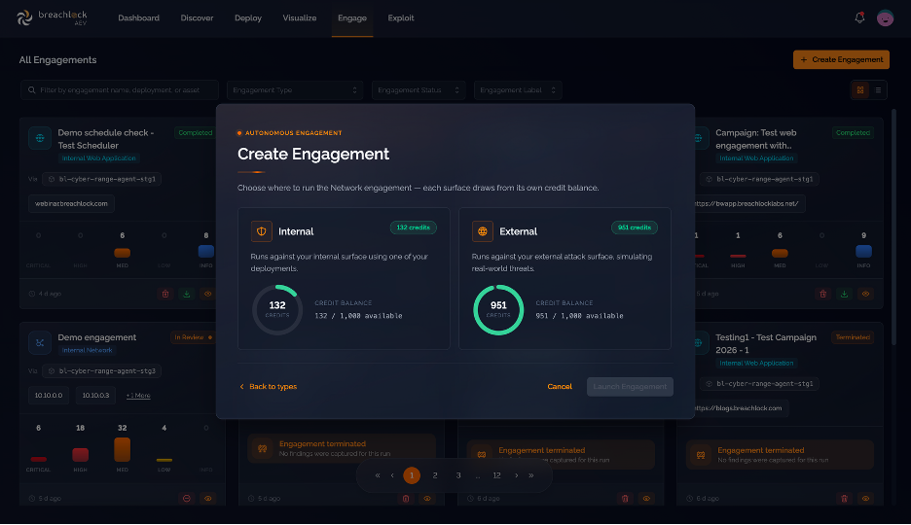This screenshot has width=911, height=525.
Task: Download the Campaign: Test web report
Action: [x=844, y=294]
